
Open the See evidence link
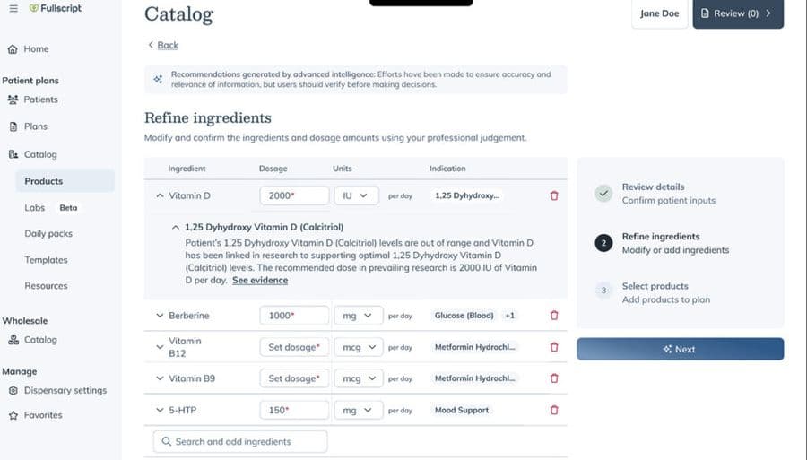(260, 281)
